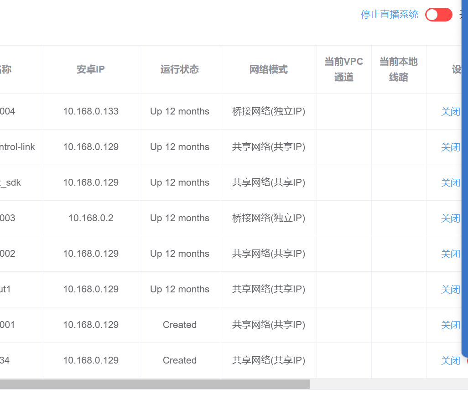Select the 运行状态 column header
The width and height of the screenshot is (468, 395).
pyautogui.click(x=180, y=70)
